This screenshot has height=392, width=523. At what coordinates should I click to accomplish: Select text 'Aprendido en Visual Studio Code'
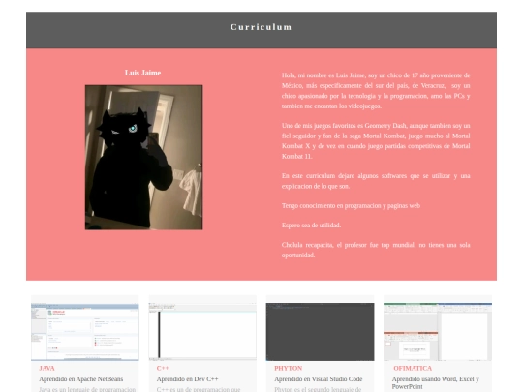(x=319, y=379)
